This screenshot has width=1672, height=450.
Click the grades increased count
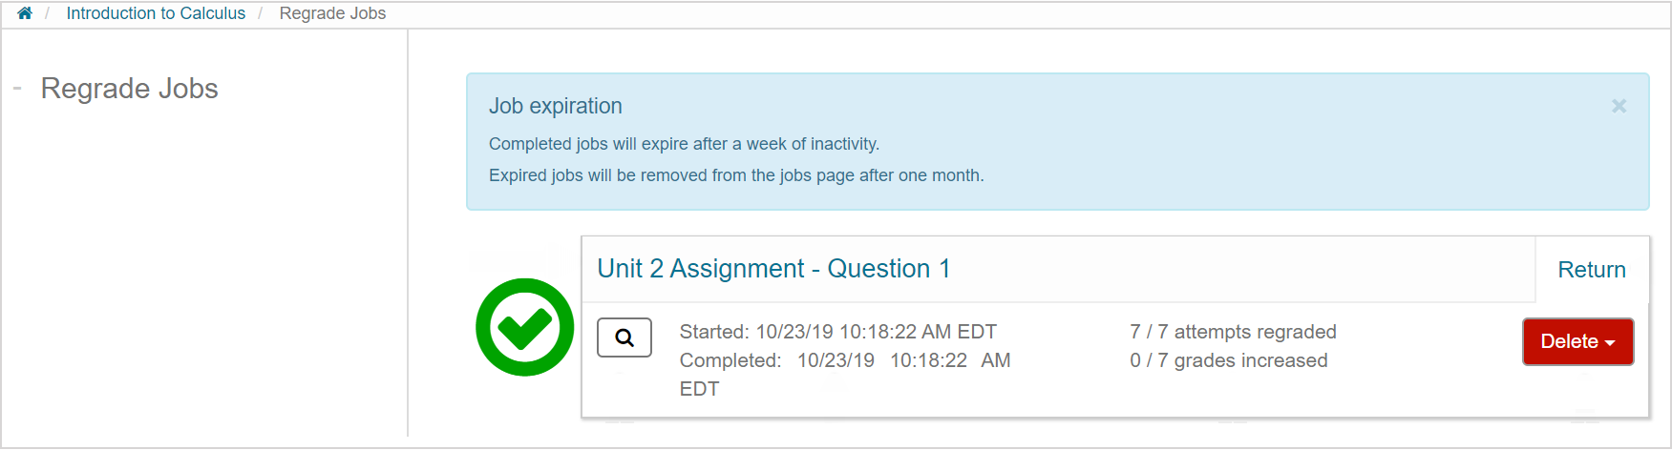click(x=1228, y=360)
